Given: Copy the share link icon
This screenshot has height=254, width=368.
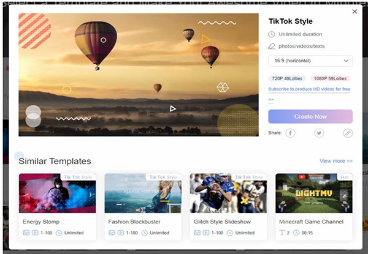Looking at the screenshot, I should (348, 133).
